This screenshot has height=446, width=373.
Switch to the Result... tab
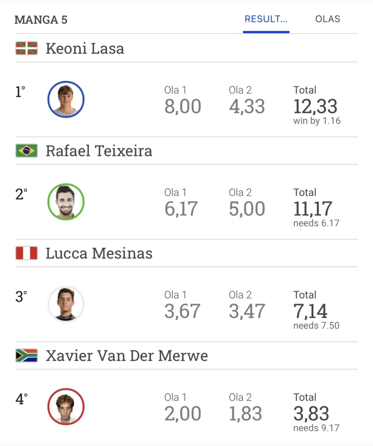coord(266,20)
